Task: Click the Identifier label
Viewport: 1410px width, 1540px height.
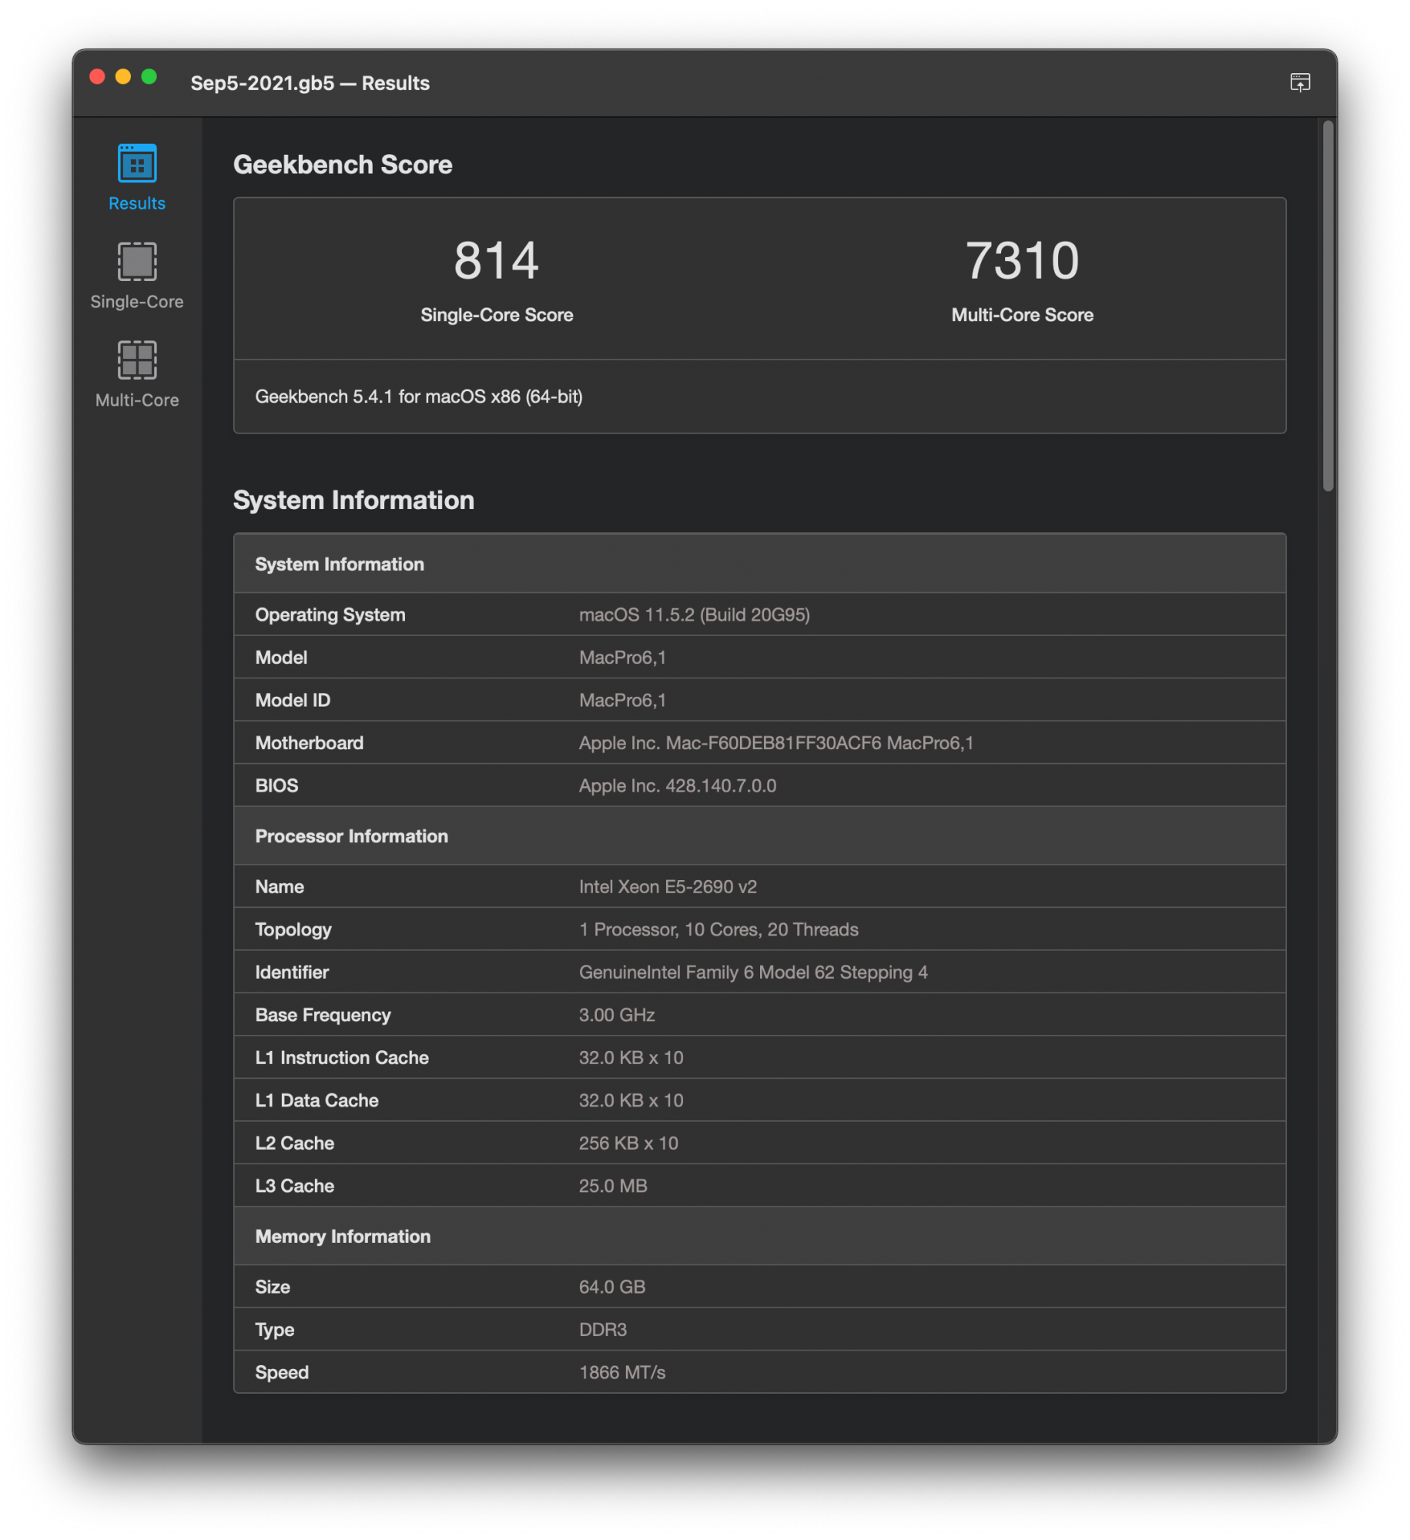Action: pyautogui.click(x=293, y=973)
